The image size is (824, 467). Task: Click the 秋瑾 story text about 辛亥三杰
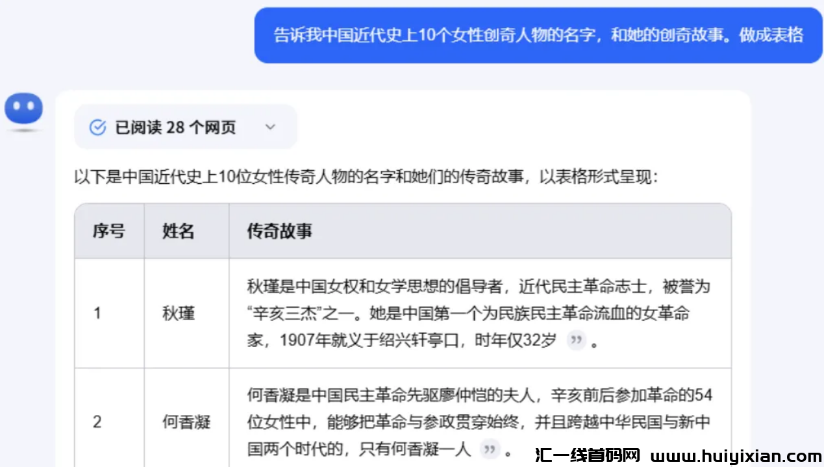pos(479,314)
